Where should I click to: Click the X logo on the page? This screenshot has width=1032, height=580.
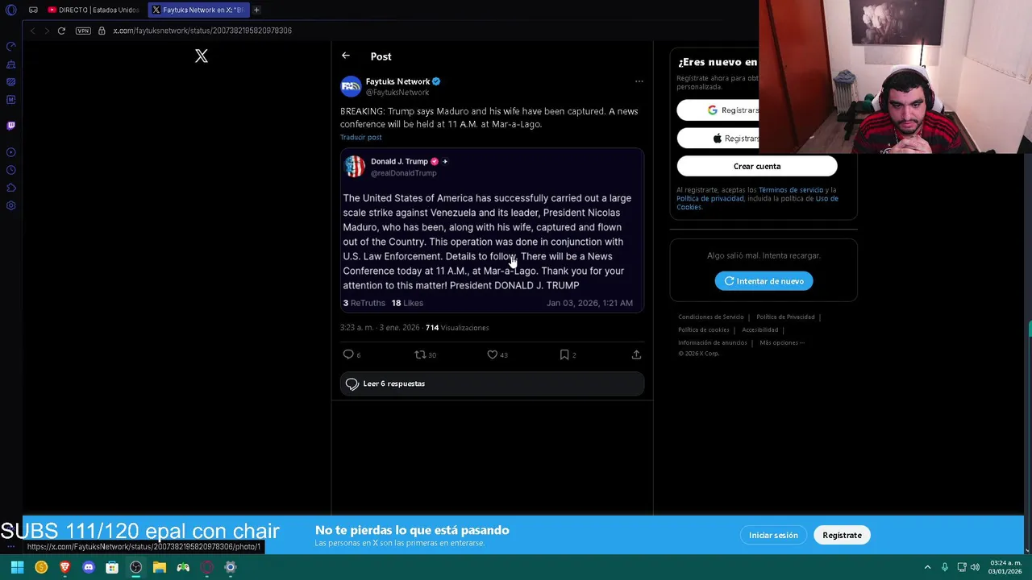coord(202,56)
